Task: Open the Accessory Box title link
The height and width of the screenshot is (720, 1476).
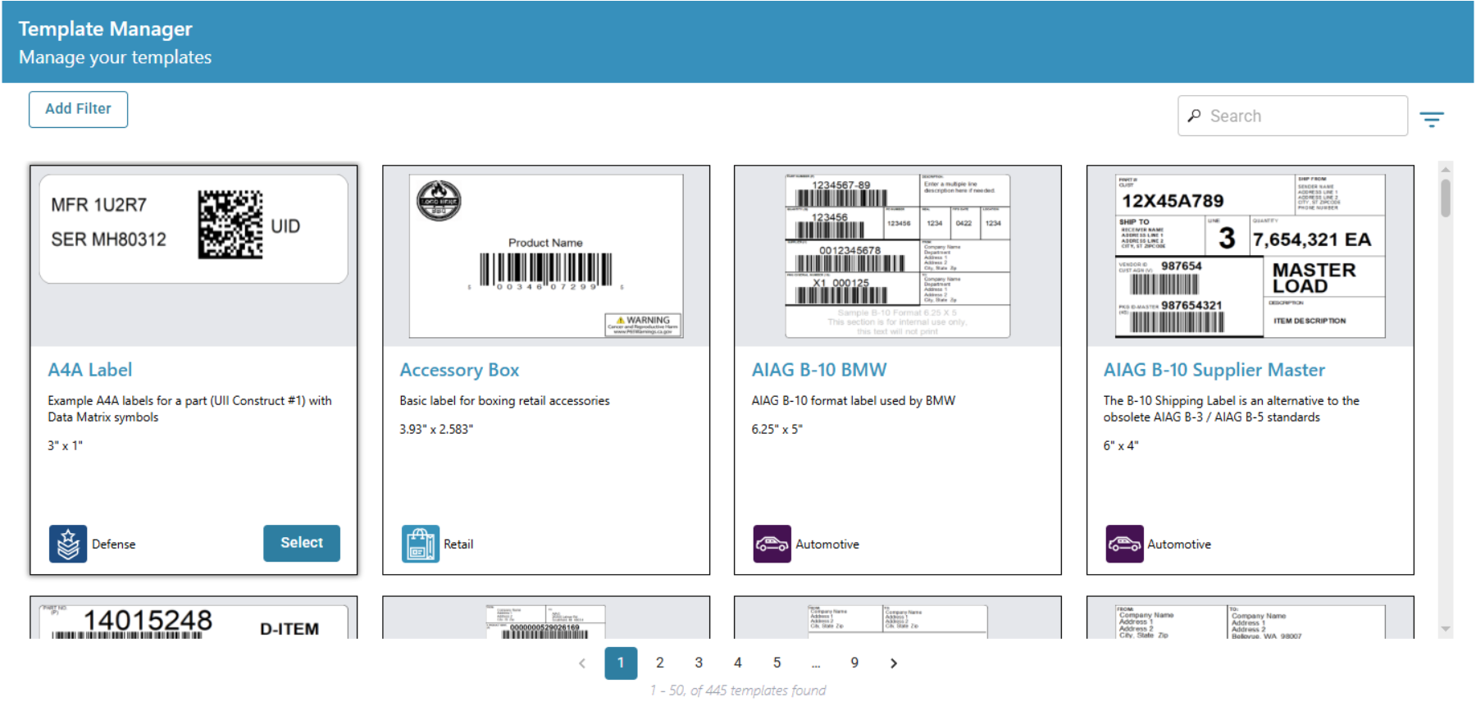Action: pos(459,370)
